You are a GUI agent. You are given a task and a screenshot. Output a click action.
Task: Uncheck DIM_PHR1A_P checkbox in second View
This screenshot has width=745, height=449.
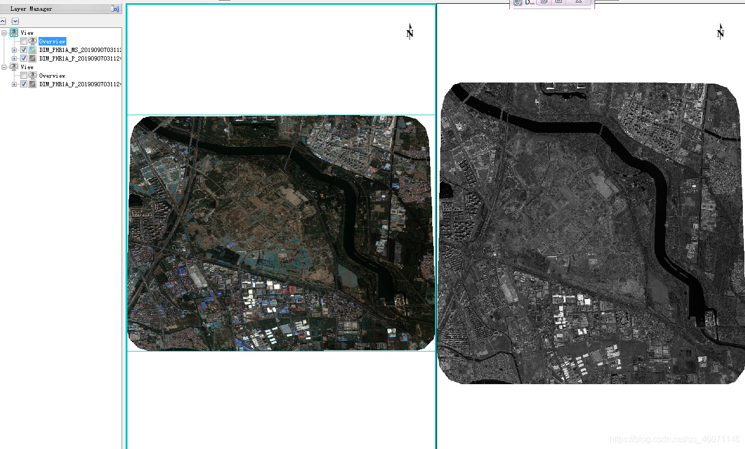(x=24, y=84)
